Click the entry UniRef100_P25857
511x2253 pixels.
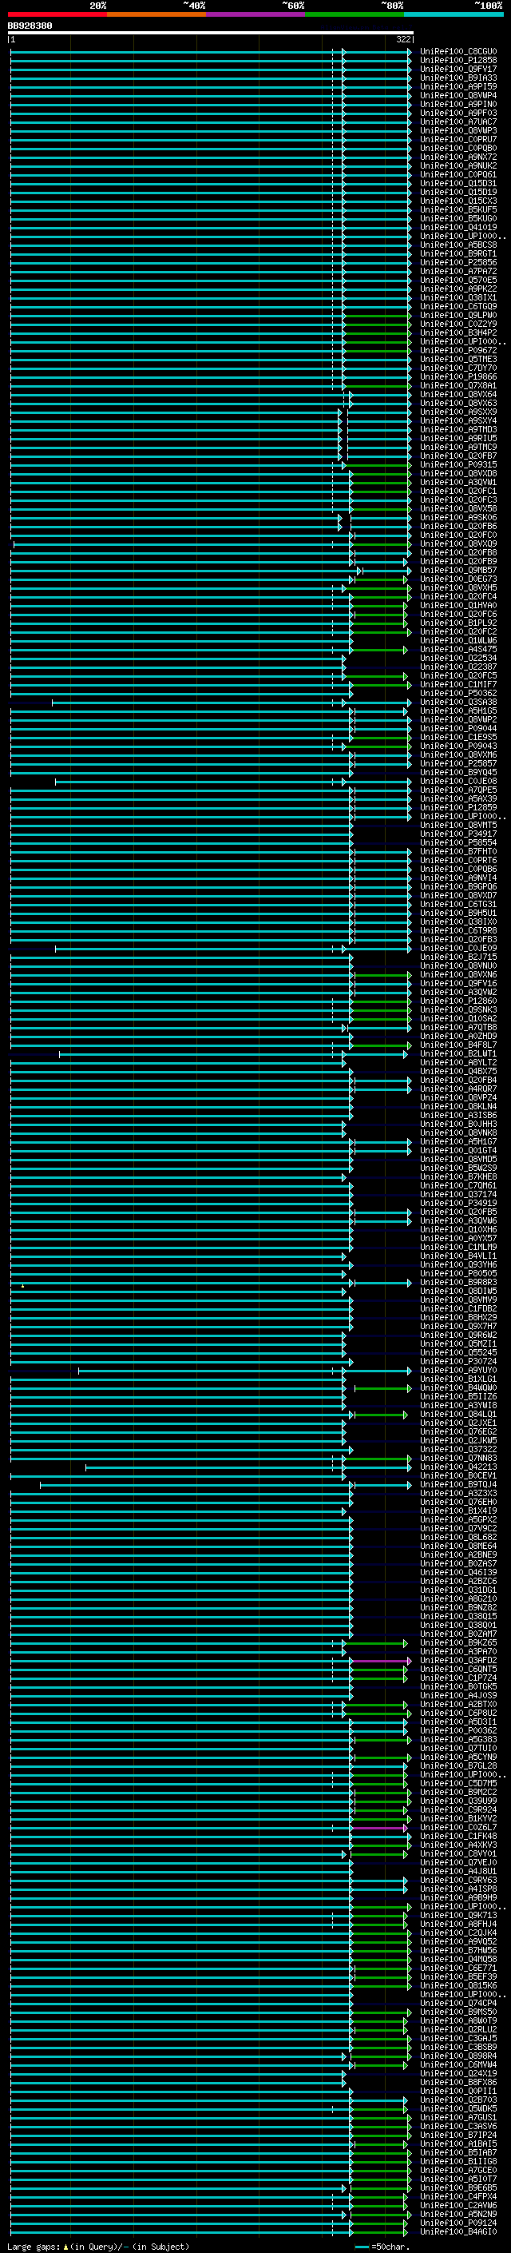pyautogui.click(x=458, y=763)
